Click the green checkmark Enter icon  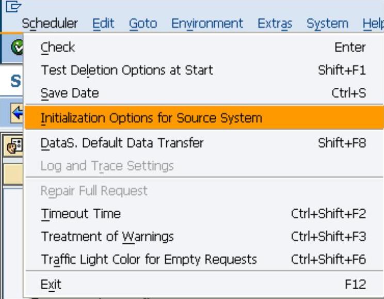[x=17, y=48]
